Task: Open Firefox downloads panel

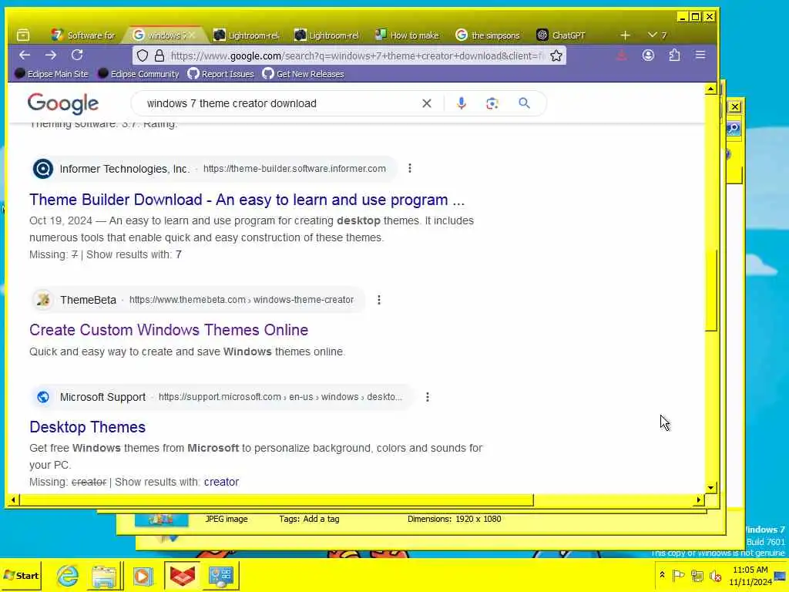Action: click(x=622, y=55)
